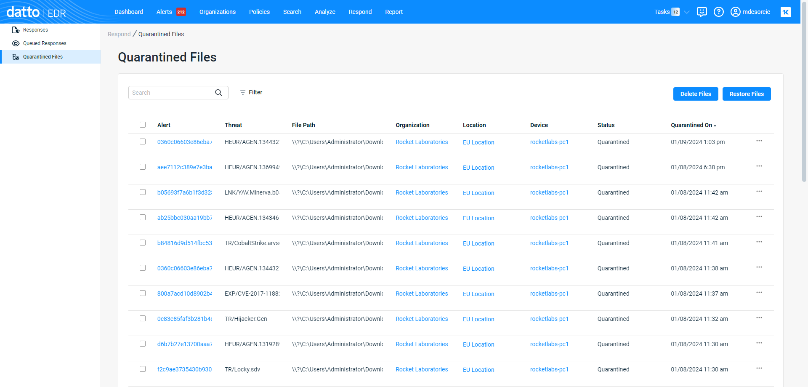Check the aee7112c389e7e3ba row
This screenshot has height=387, width=808.
143,167
